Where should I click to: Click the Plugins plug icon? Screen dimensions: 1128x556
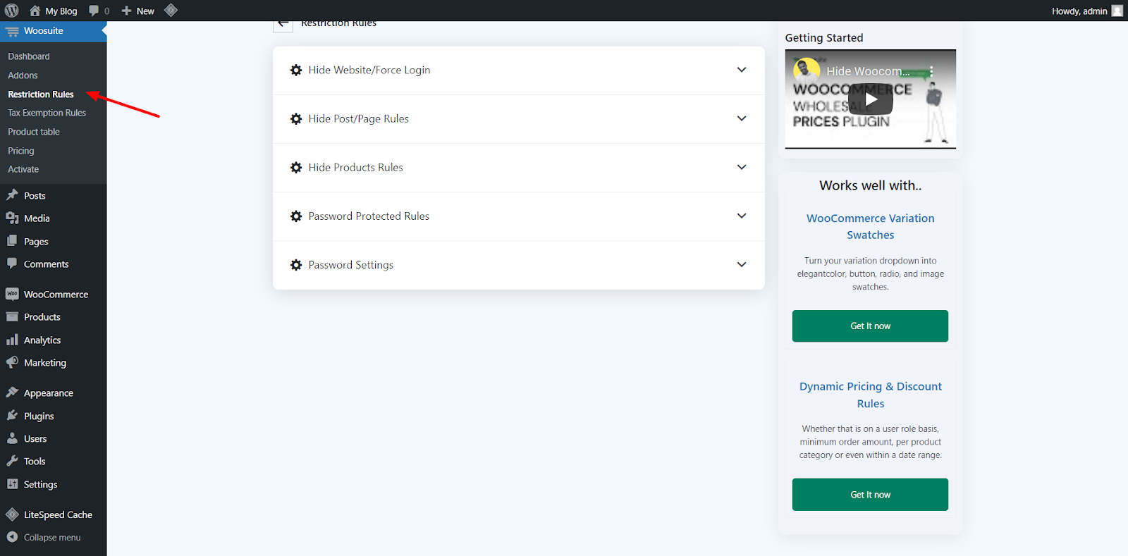[x=12, y=416]
